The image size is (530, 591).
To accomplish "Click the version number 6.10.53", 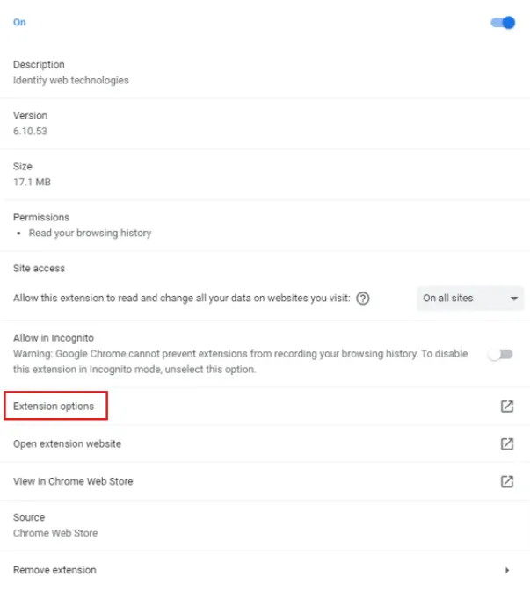I will (x=30, y=132).
